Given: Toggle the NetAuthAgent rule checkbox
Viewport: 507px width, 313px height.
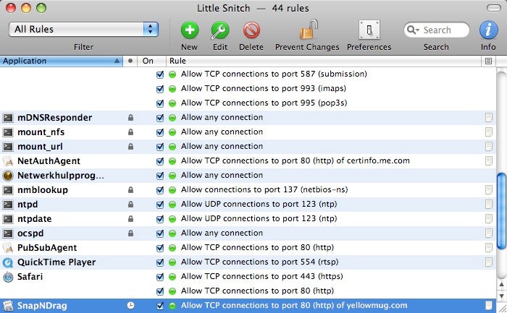Looking at the screenshot, I should [160, 160].
